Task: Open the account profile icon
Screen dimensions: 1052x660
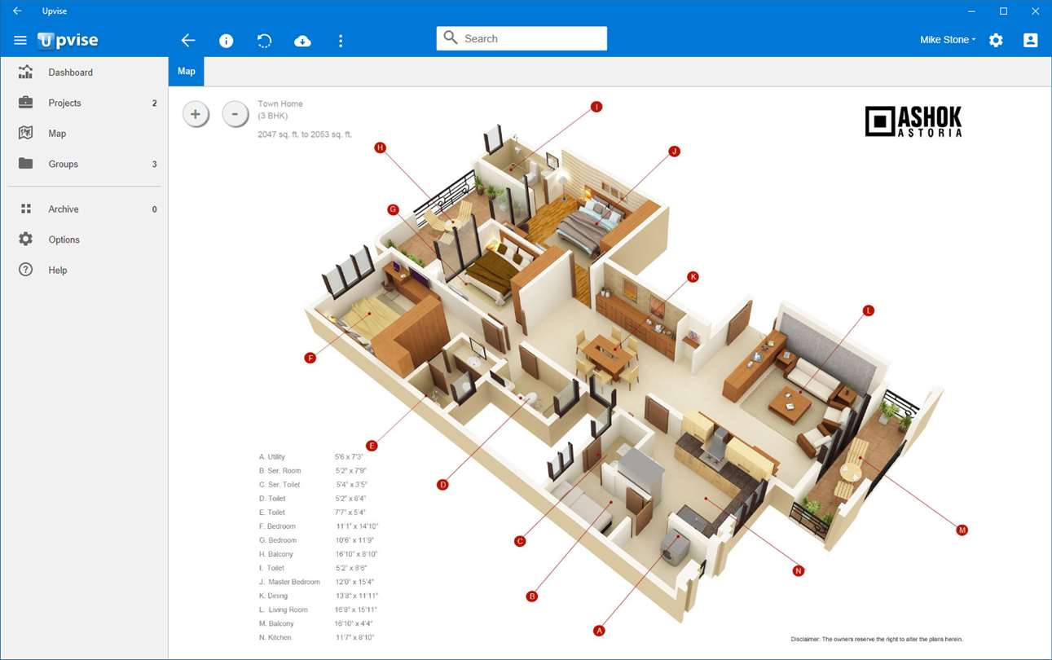Action: coord(1031,40)
